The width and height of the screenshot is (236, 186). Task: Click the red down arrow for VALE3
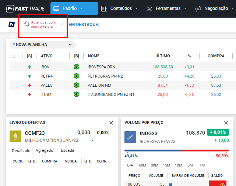pos(29,85)
